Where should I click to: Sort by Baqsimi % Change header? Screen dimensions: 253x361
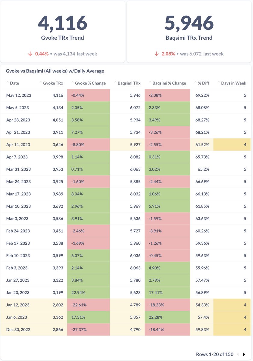pos(167,83)
